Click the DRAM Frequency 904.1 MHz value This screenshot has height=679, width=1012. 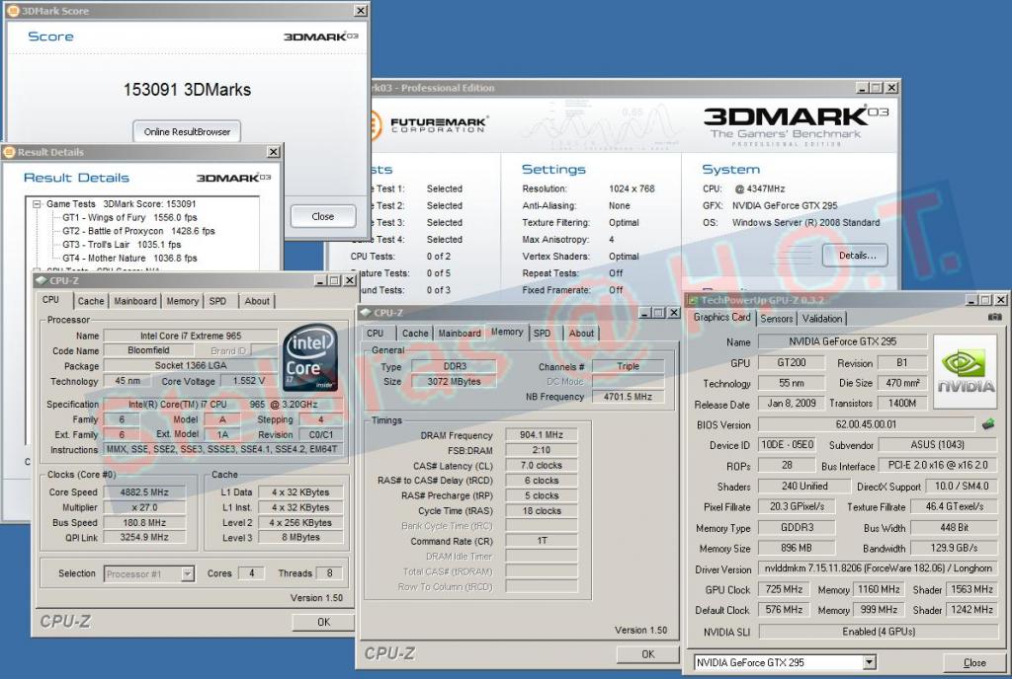542,435
